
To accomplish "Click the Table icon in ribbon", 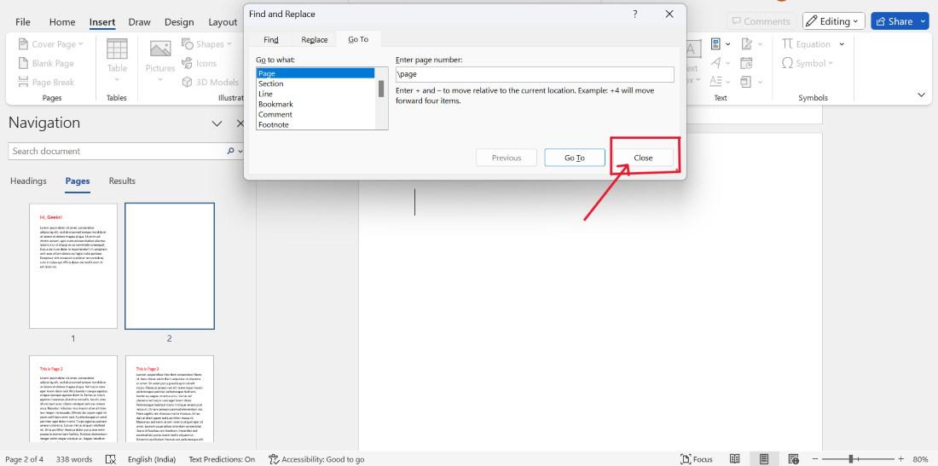I will (118, 49).
